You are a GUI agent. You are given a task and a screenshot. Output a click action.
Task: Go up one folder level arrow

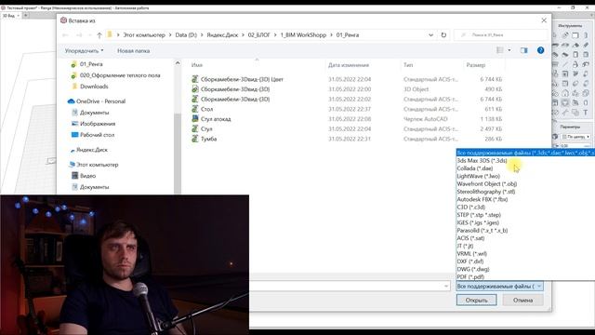point(99,35)
